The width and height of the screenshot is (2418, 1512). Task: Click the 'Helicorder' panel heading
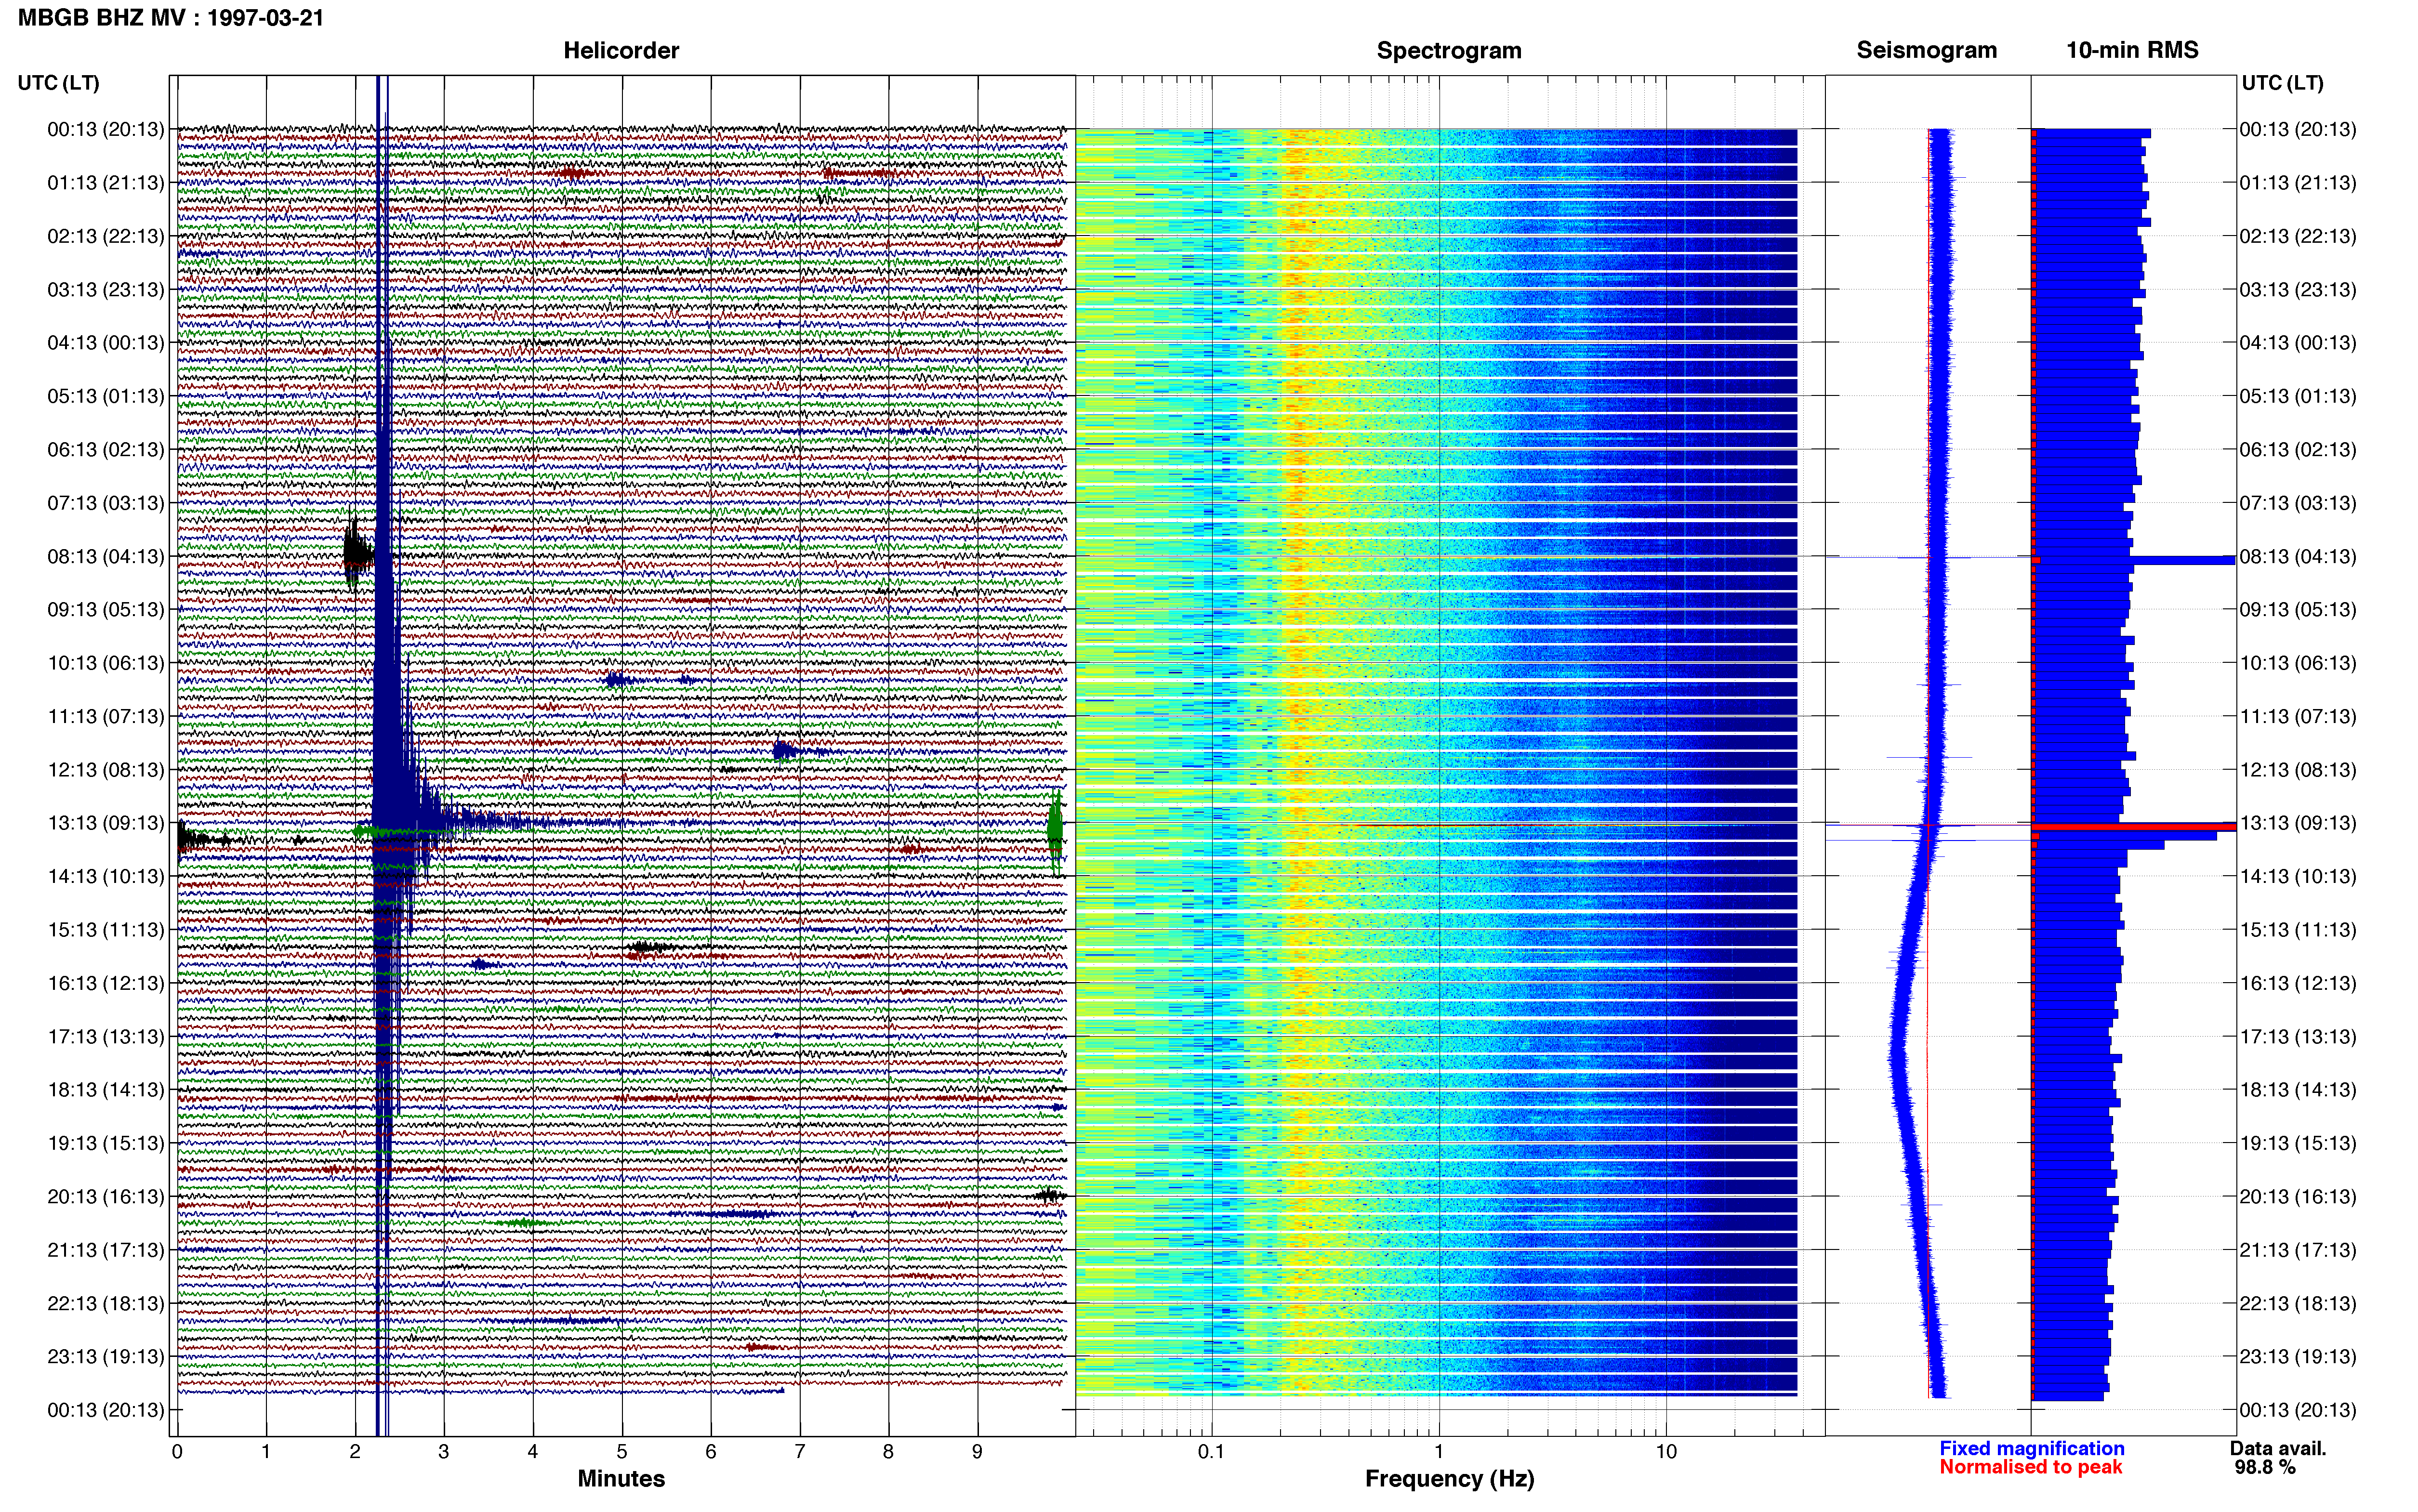coord(621,50)
